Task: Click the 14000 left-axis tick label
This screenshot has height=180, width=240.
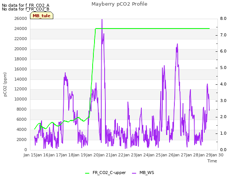Action: tap(21, 79)
